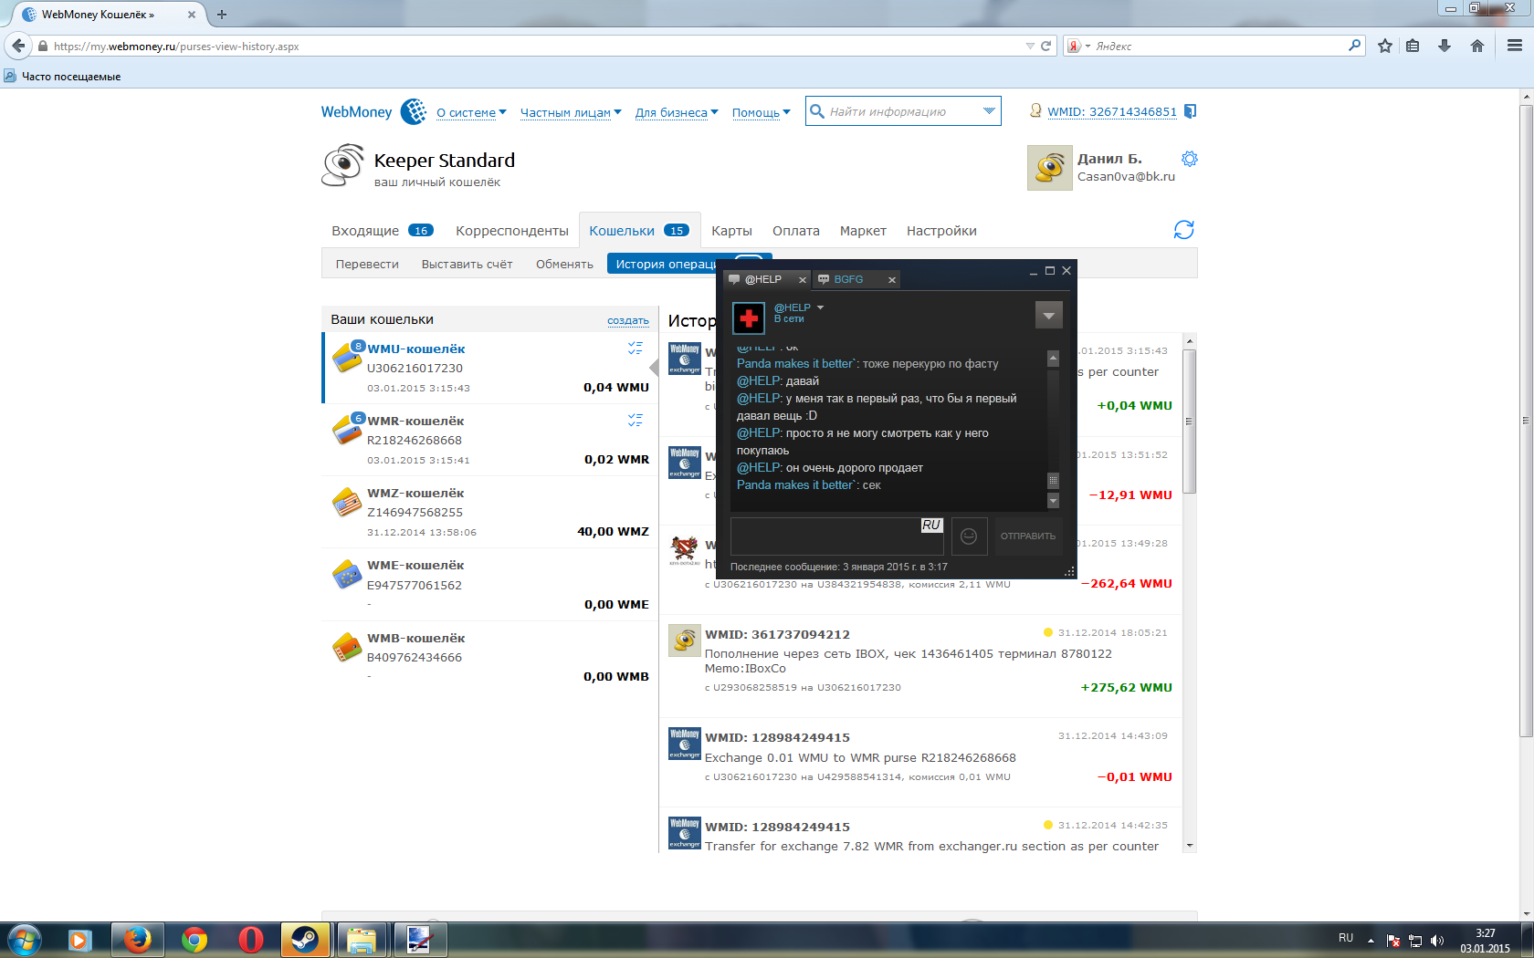Click the transaction history scrollbar thumb
Screen dimensions: 1534x958
(x=1189, y=422)
